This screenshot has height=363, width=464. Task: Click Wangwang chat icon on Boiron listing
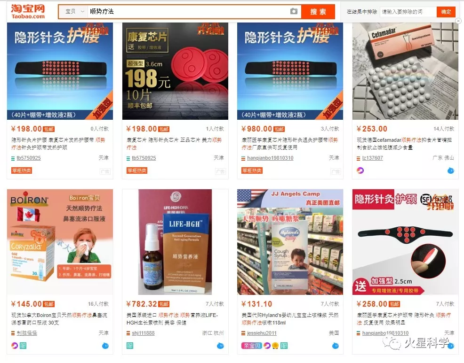105,346
